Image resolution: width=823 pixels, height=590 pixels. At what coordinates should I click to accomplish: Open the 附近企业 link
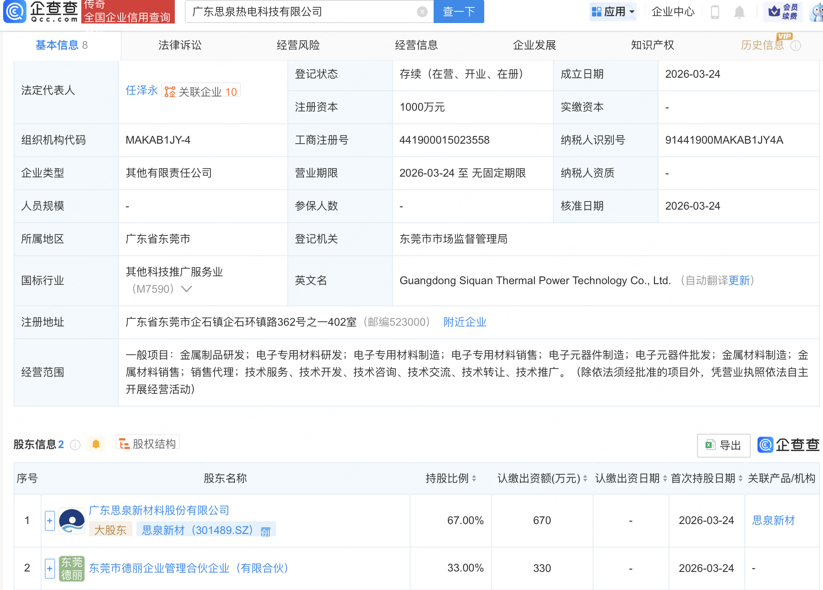click(464, 322)
